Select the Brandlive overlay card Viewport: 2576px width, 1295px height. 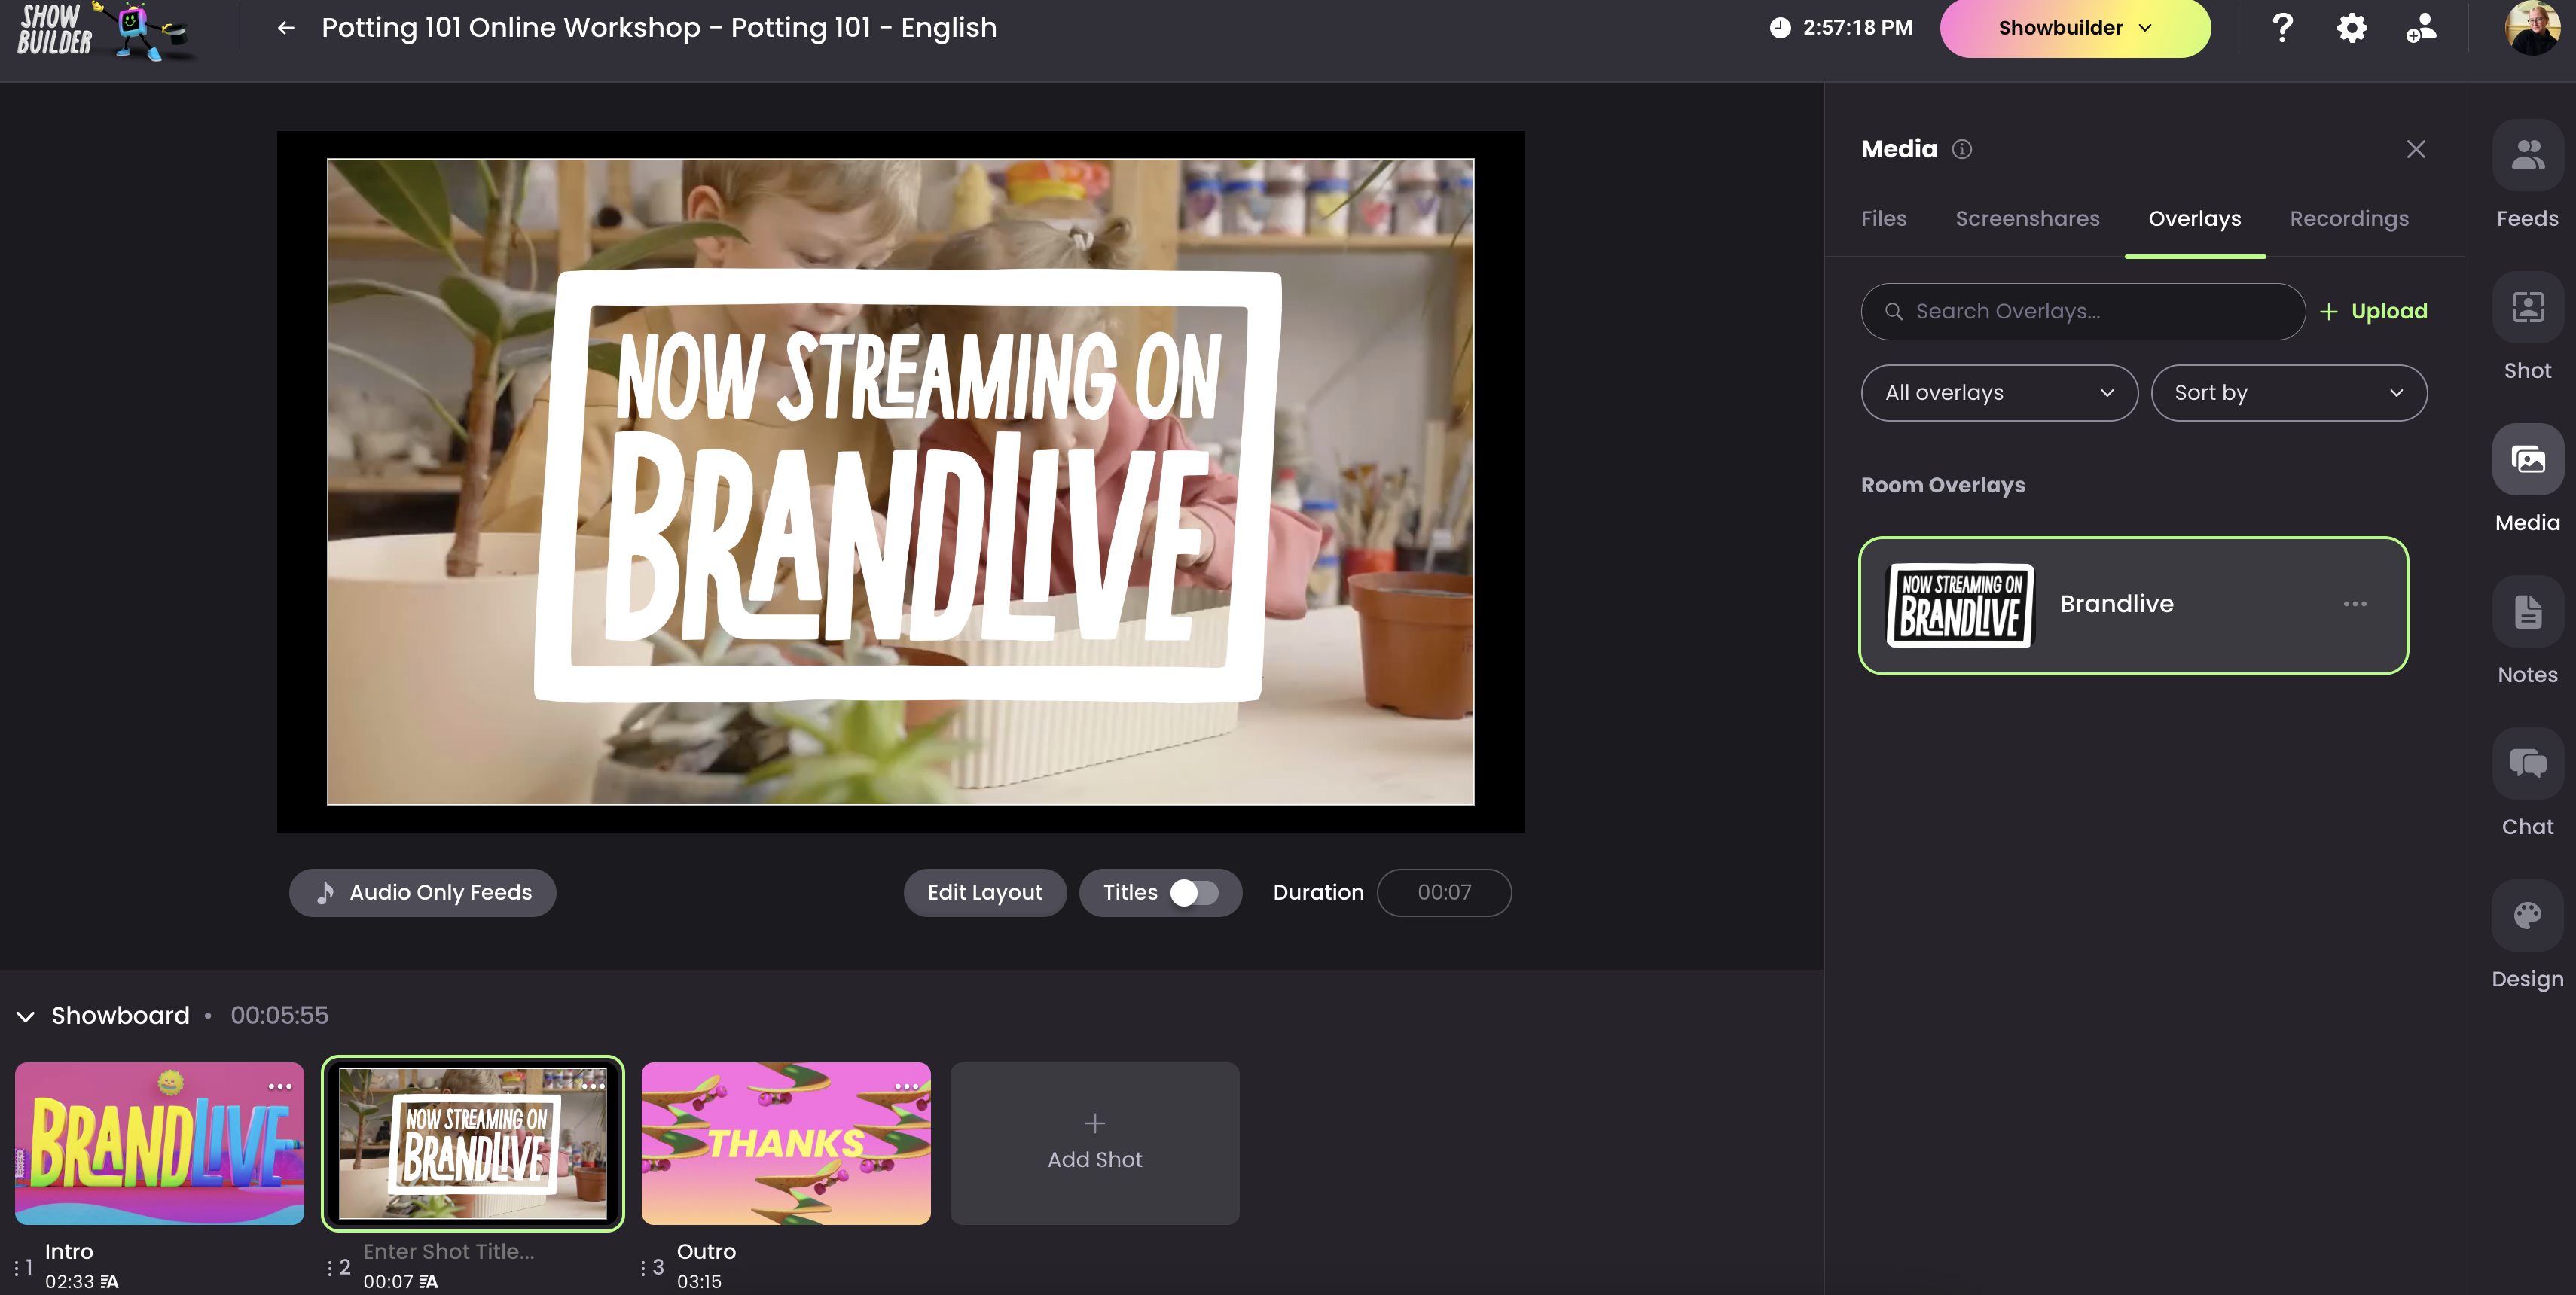pyautogui.click(x=2132, y=605)
